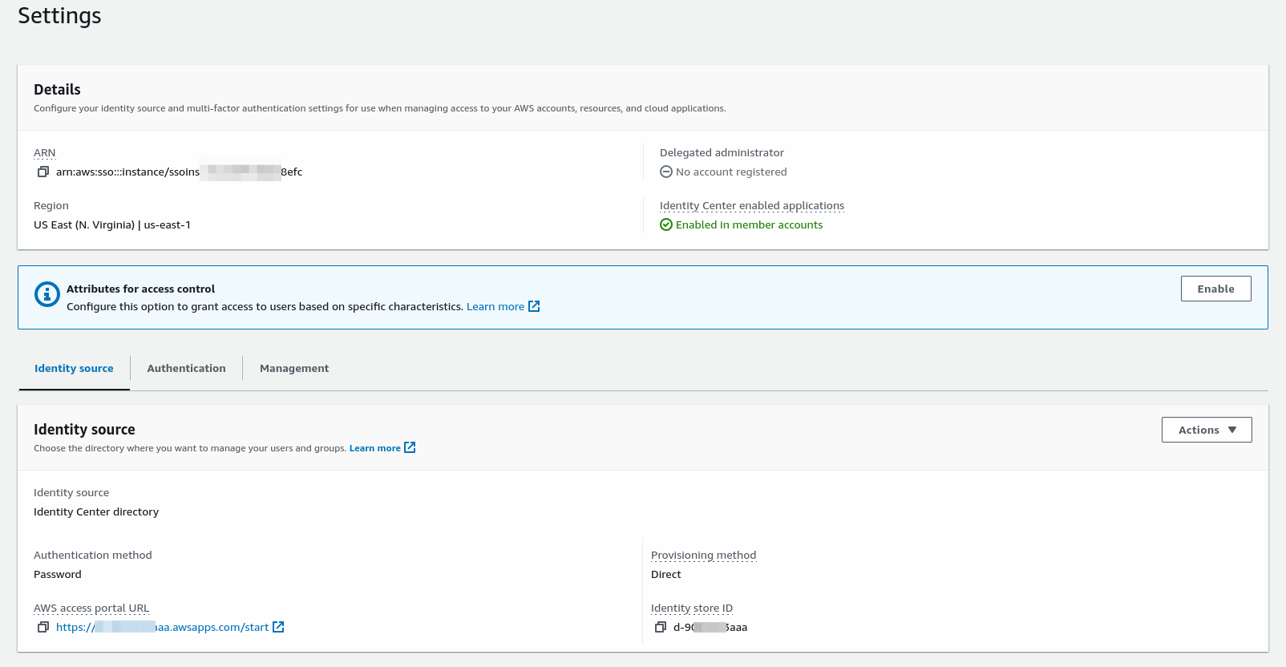The image size is (1286, 667).
Task: Click the Enabled in member accounts status text
Action: [749, 225]
